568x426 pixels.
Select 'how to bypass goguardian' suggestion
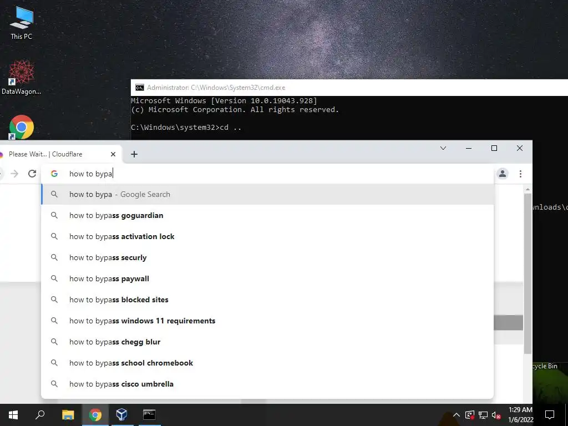pyautogui.click(x=267, y=215)
